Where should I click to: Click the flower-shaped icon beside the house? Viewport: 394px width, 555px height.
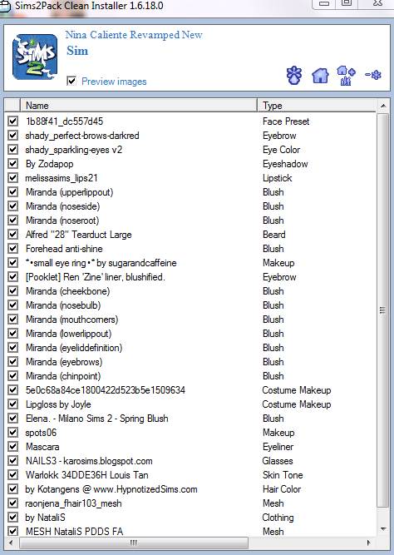click(x=294, y=76)
